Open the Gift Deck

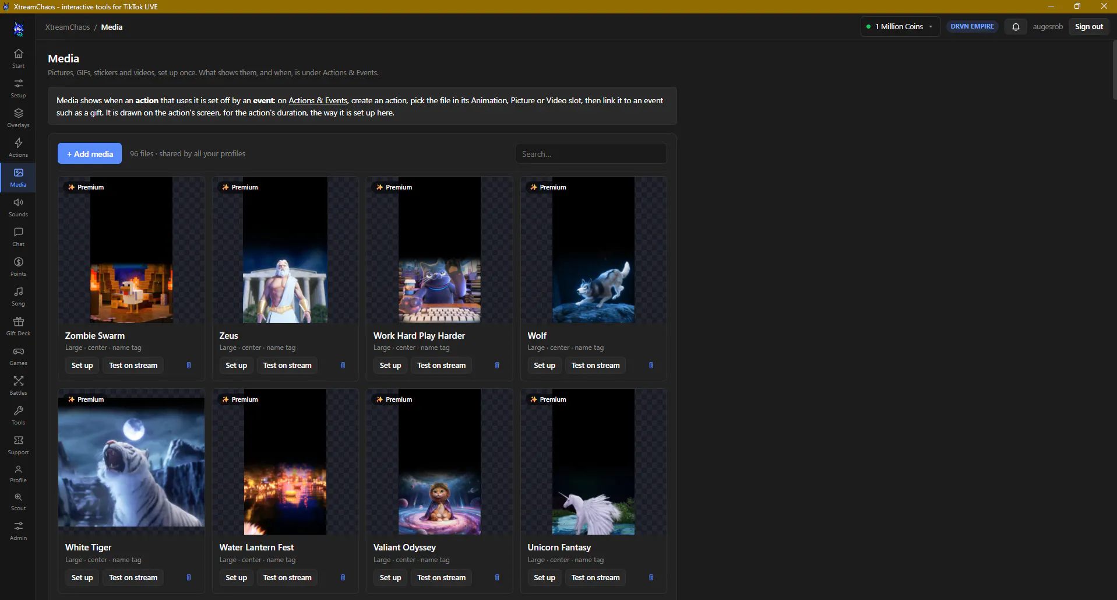tap(18, 326)
